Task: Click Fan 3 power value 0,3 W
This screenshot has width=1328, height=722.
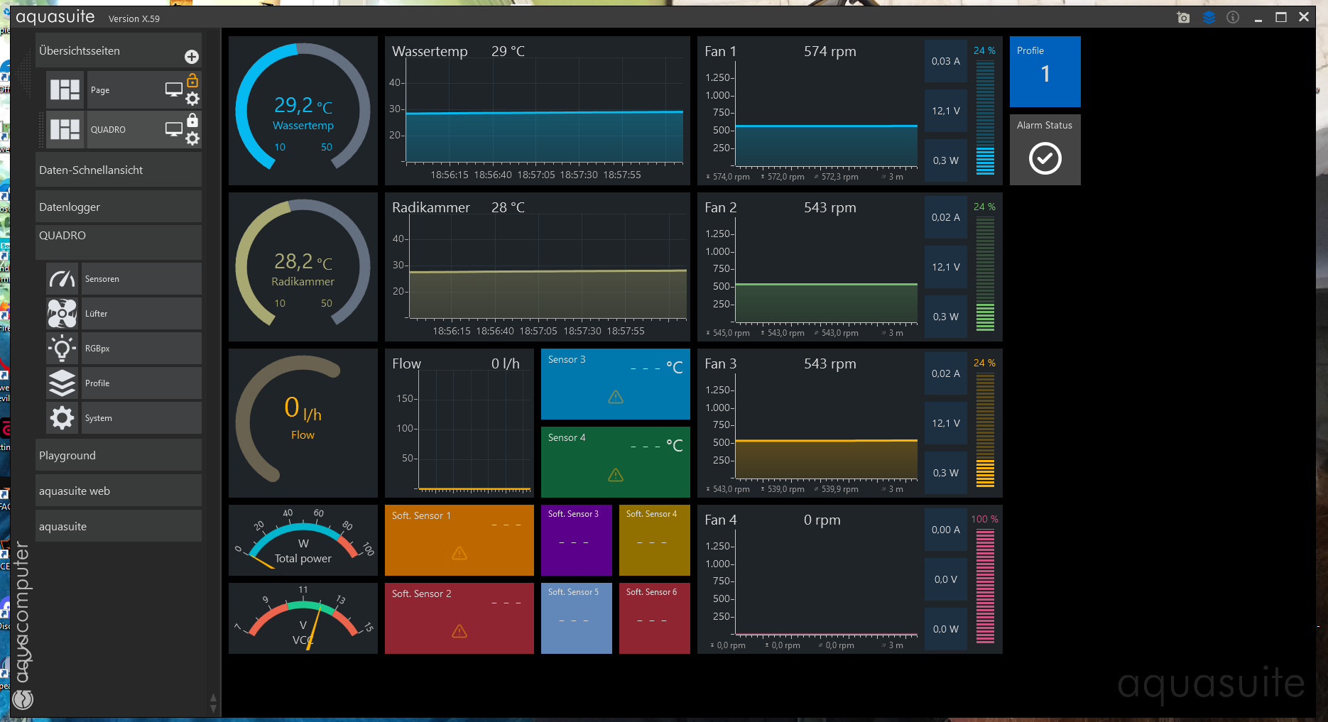Action: (946, 473)
